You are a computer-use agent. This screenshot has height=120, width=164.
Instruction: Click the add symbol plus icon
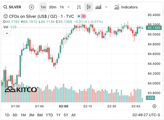pyautogui.click(x=31, y=7)
